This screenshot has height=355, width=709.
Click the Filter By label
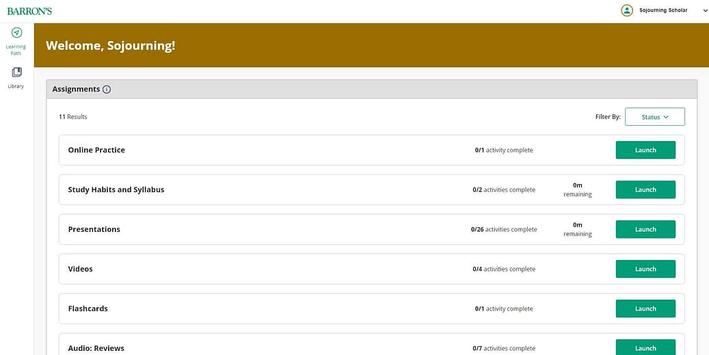click(608, 117)
